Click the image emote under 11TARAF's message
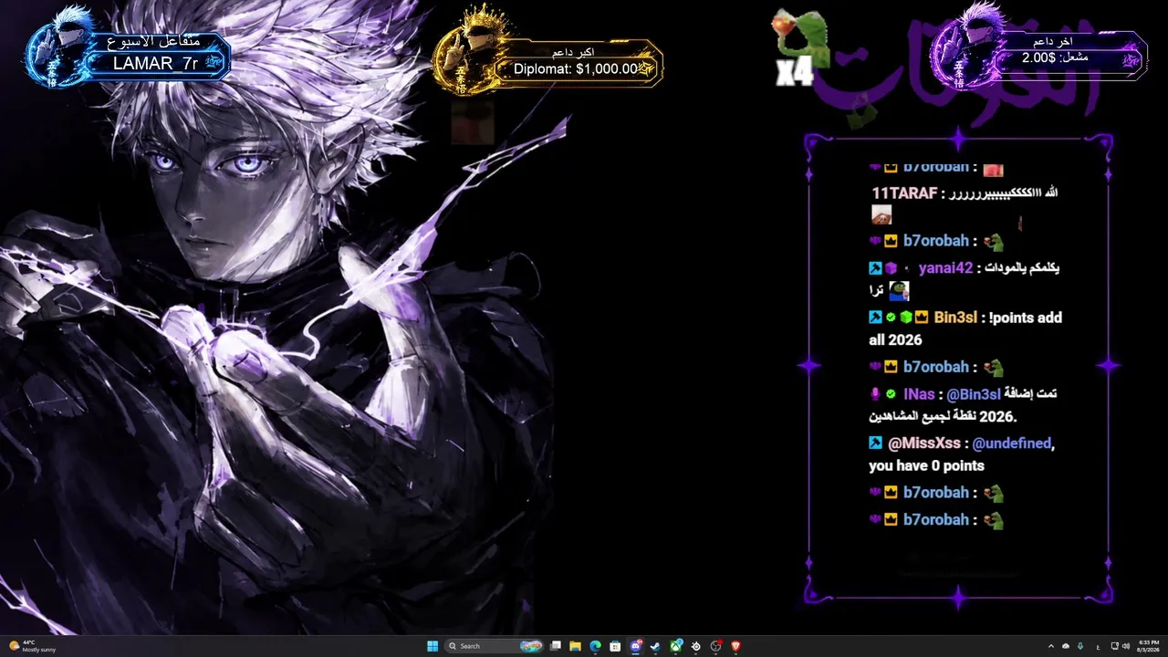Image resolution: width=1168 pixels, height=657 pixels. pyautogui.click(x=881, y=215)
